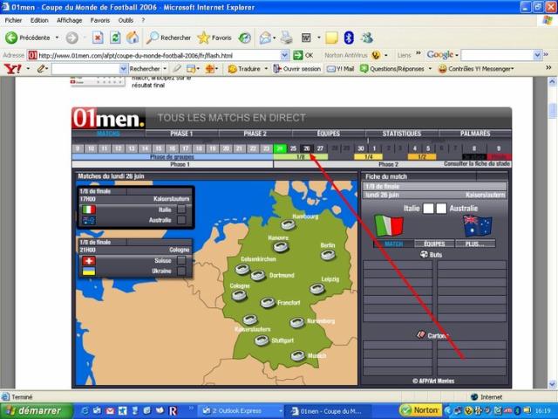Select the Berlin stadium on map

tap(328, 255)
